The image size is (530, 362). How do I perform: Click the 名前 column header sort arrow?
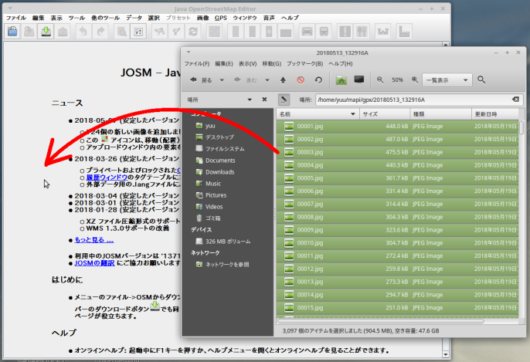[353, 114]
